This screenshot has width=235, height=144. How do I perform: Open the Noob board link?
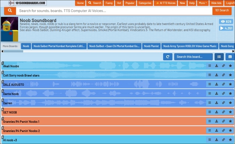tap(26, 46)
